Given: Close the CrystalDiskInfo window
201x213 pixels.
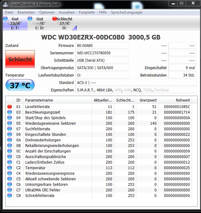Looking at the screenshot, I should [x=193, y=3].
